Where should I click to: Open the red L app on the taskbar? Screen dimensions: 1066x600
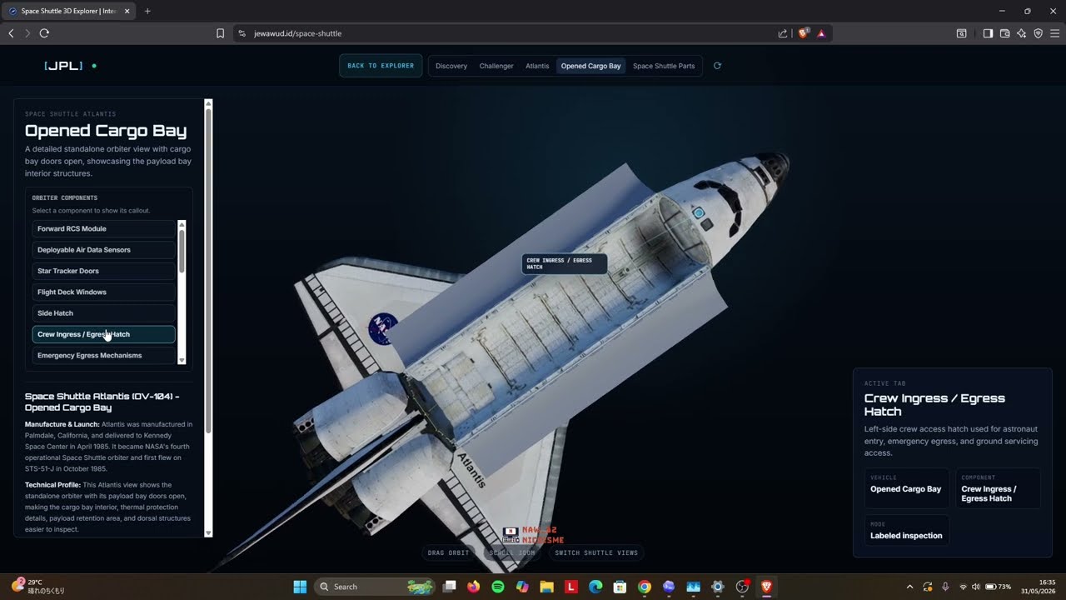click(570, 587)
